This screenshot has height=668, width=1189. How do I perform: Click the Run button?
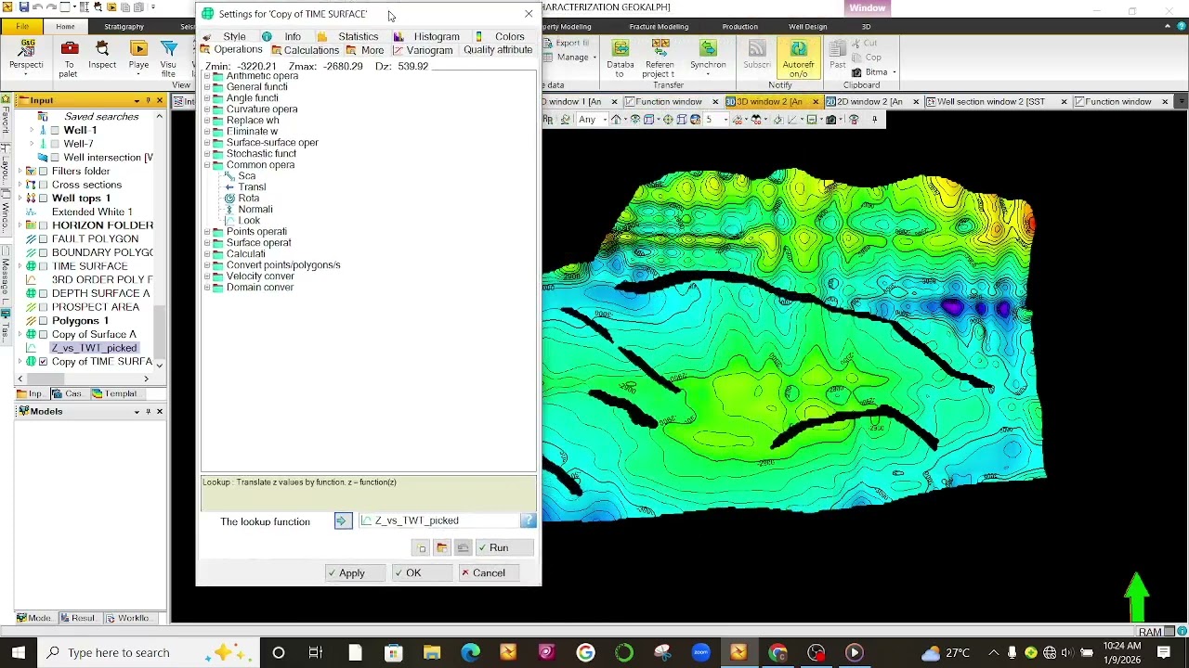click(505, 548)
